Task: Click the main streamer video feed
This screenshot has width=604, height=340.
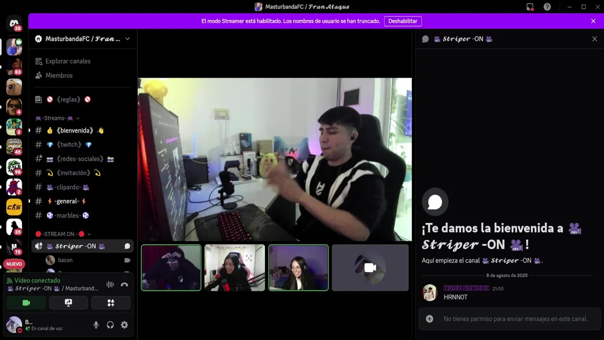Action: 275,160
